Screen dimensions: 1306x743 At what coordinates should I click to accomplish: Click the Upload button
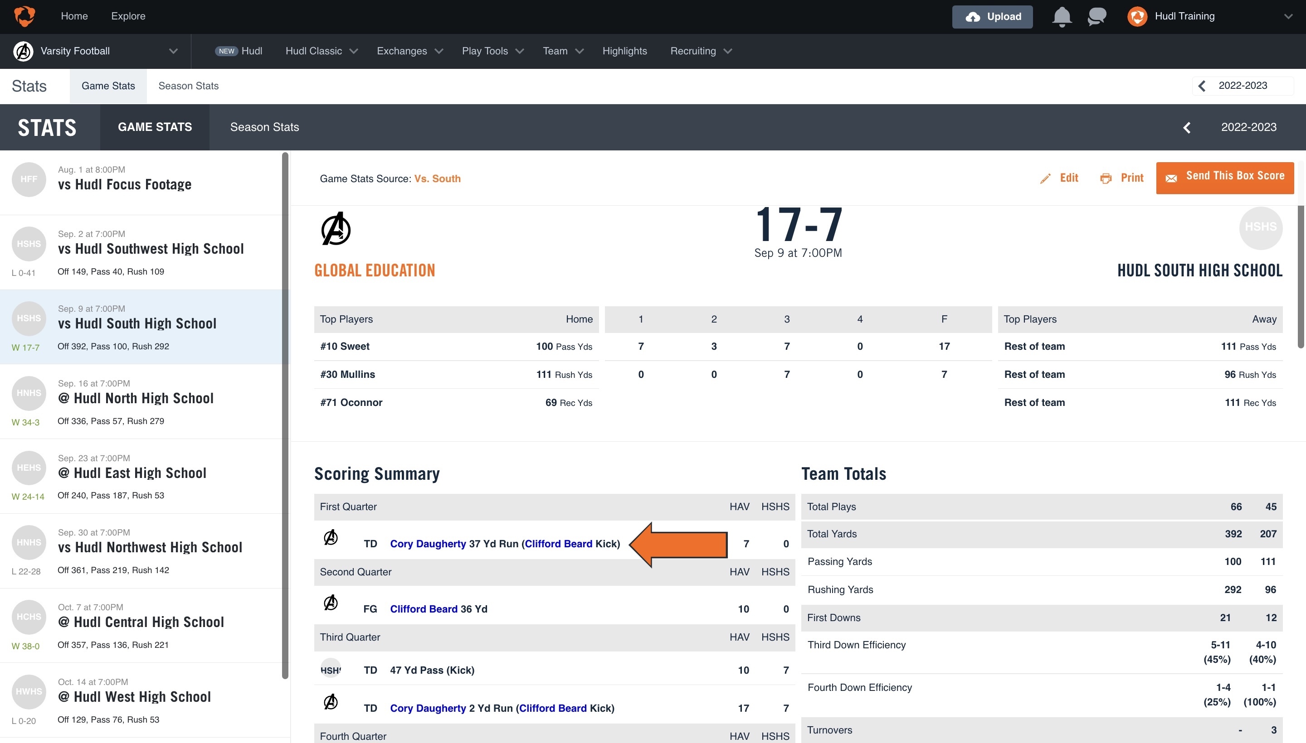pos(992,16)
